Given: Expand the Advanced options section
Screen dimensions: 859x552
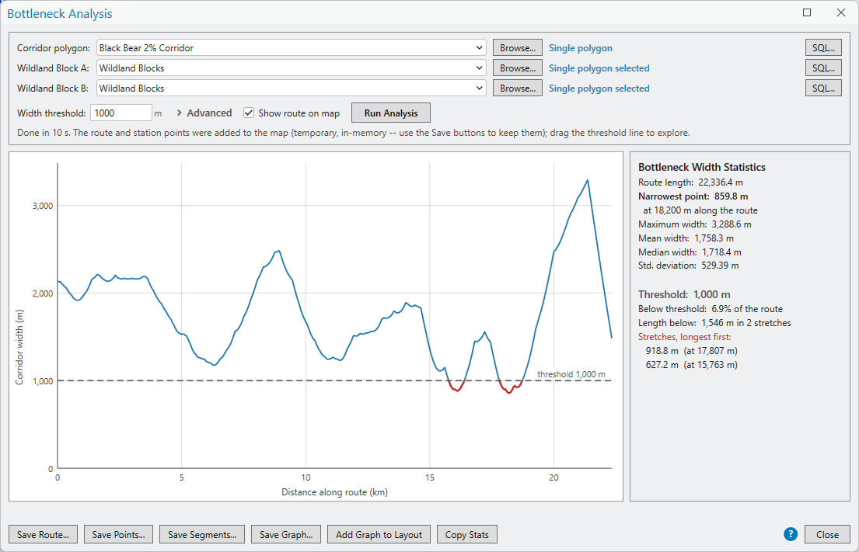Looking at the screenshot, I should click(204, 113).
